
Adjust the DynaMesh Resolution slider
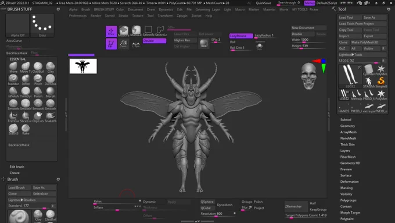[x=218, y=214]
